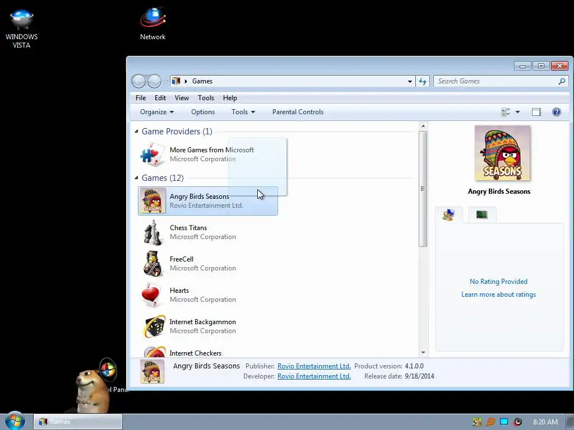The width and height of the screenshot is (574, 430).
Task: Change view with the Views icon
Action: point(506,112)
